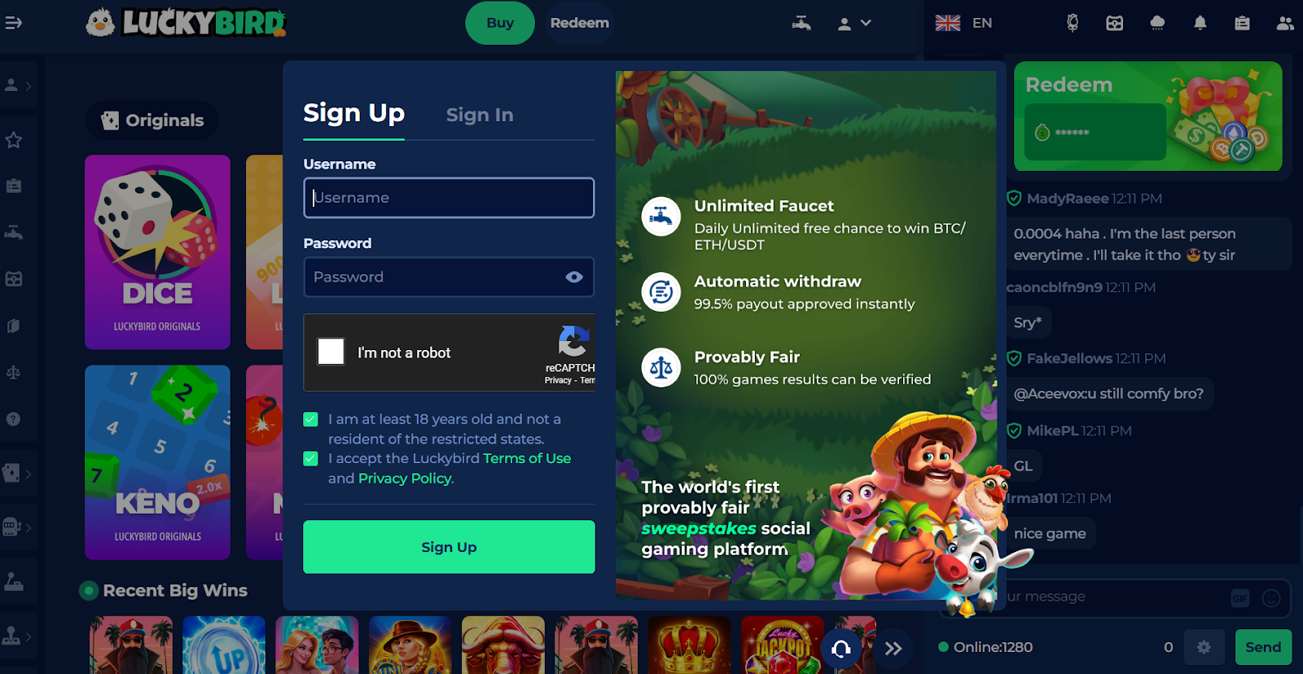Viewport: 1303px width, 674px height.
Task: Open the Privacy Policy link
Action: click(x=406, y=478)
